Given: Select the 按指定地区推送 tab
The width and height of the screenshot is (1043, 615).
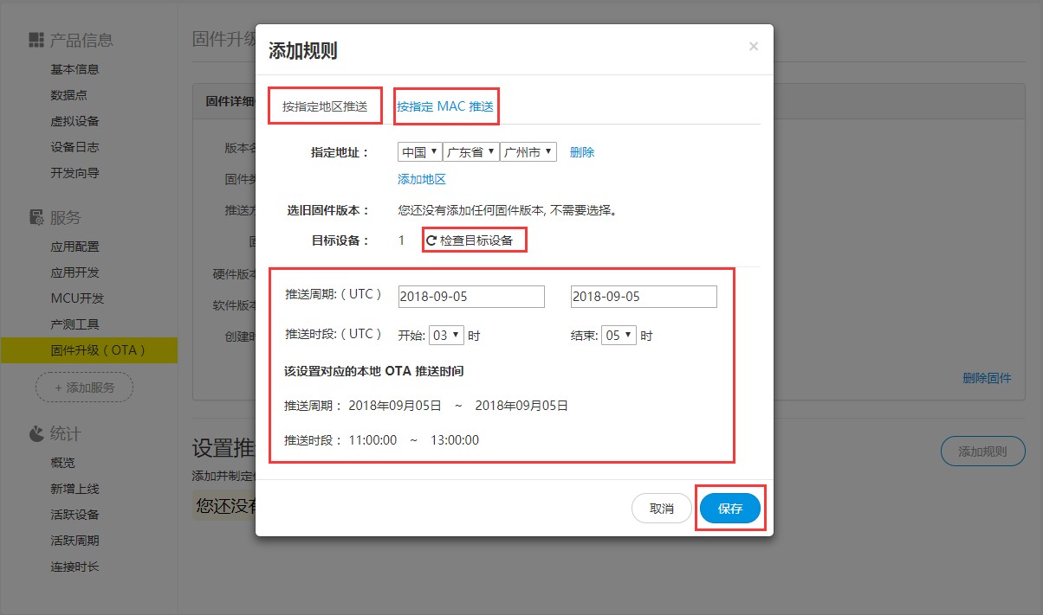Looking at the screenshot, I should pyautogui.click(x=325, y=106).
